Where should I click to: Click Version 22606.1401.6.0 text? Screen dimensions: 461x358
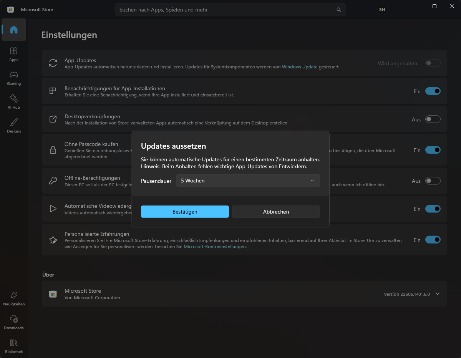click(407, 294)
